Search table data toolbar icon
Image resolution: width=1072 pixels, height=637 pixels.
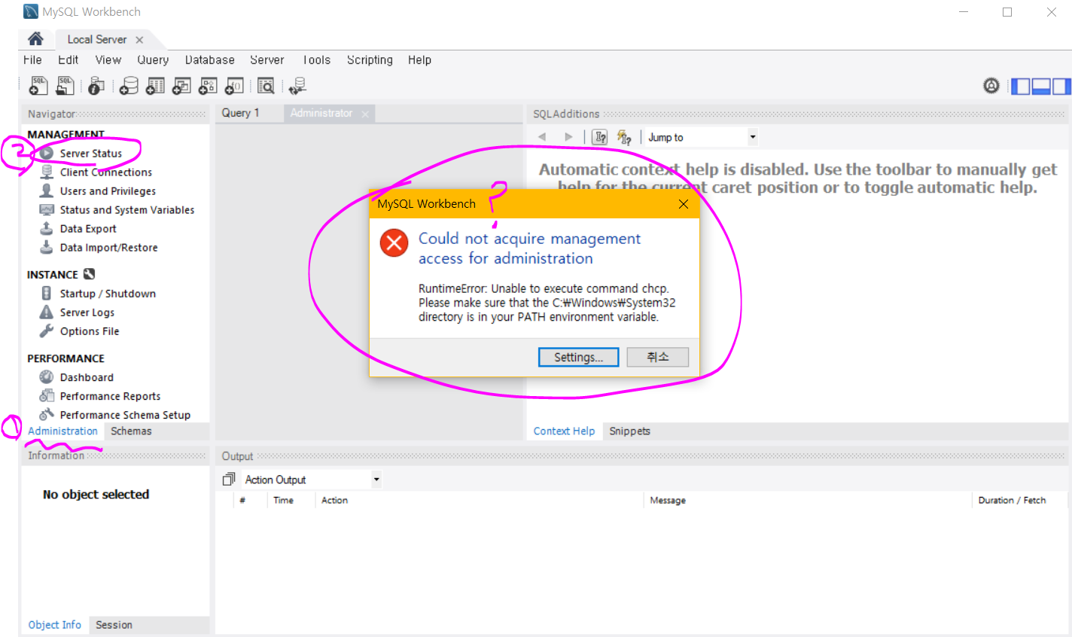tap(266, 86)
